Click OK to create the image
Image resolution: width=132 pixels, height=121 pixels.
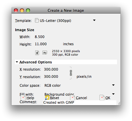click(105, 98)
